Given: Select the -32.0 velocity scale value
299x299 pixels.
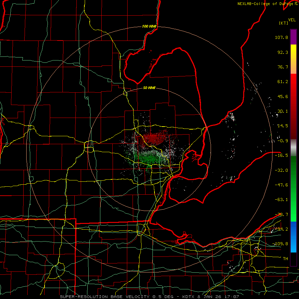Looking at the screenshot, I should (x=281, y=170).
